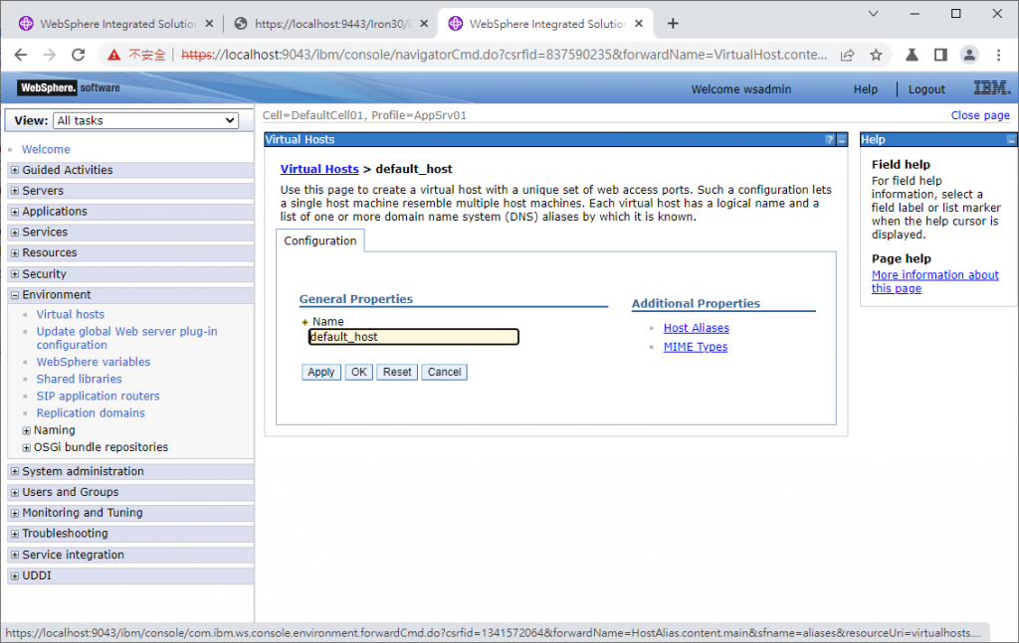
Task: Click the Apply button
Action: click(321, 372)
